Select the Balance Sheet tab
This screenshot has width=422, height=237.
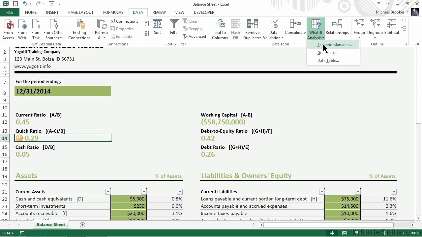coord(51,224)
